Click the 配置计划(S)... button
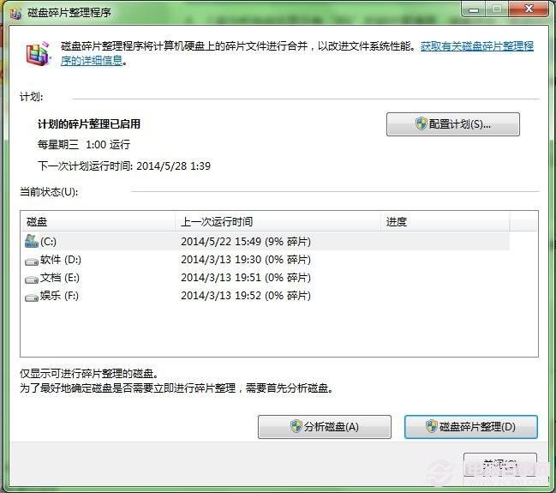This screenshot has height=493, width=556. [453, 124]
